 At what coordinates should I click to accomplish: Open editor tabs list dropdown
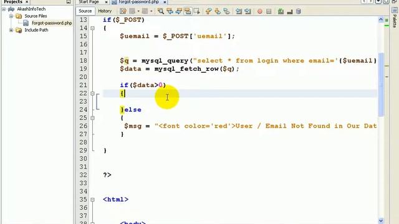pos(378,1)
